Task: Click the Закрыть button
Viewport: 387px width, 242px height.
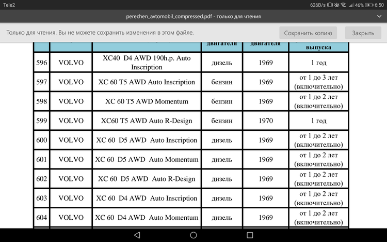Action: coord(363,33)
